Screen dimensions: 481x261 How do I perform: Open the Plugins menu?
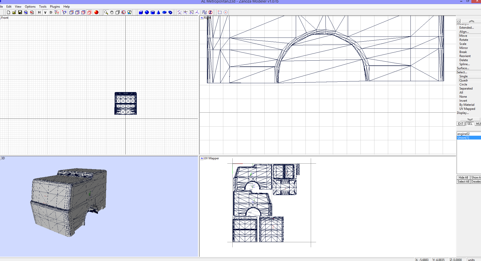click(x=55, y=6)
